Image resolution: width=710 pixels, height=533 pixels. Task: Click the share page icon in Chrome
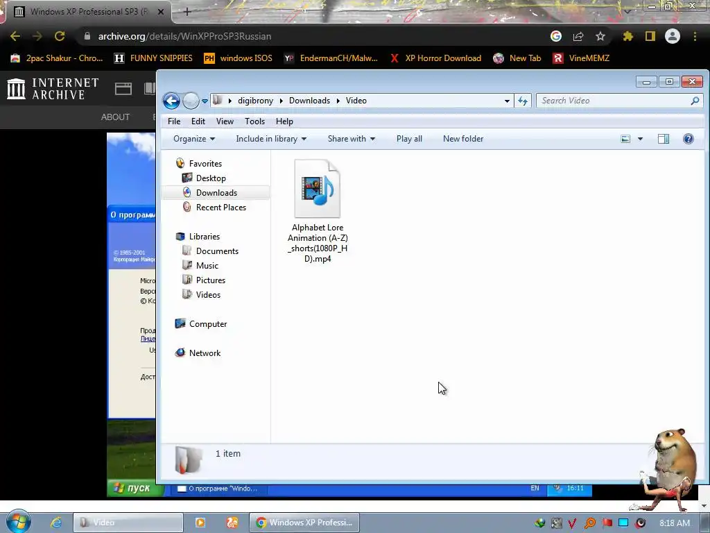(578, 36)
